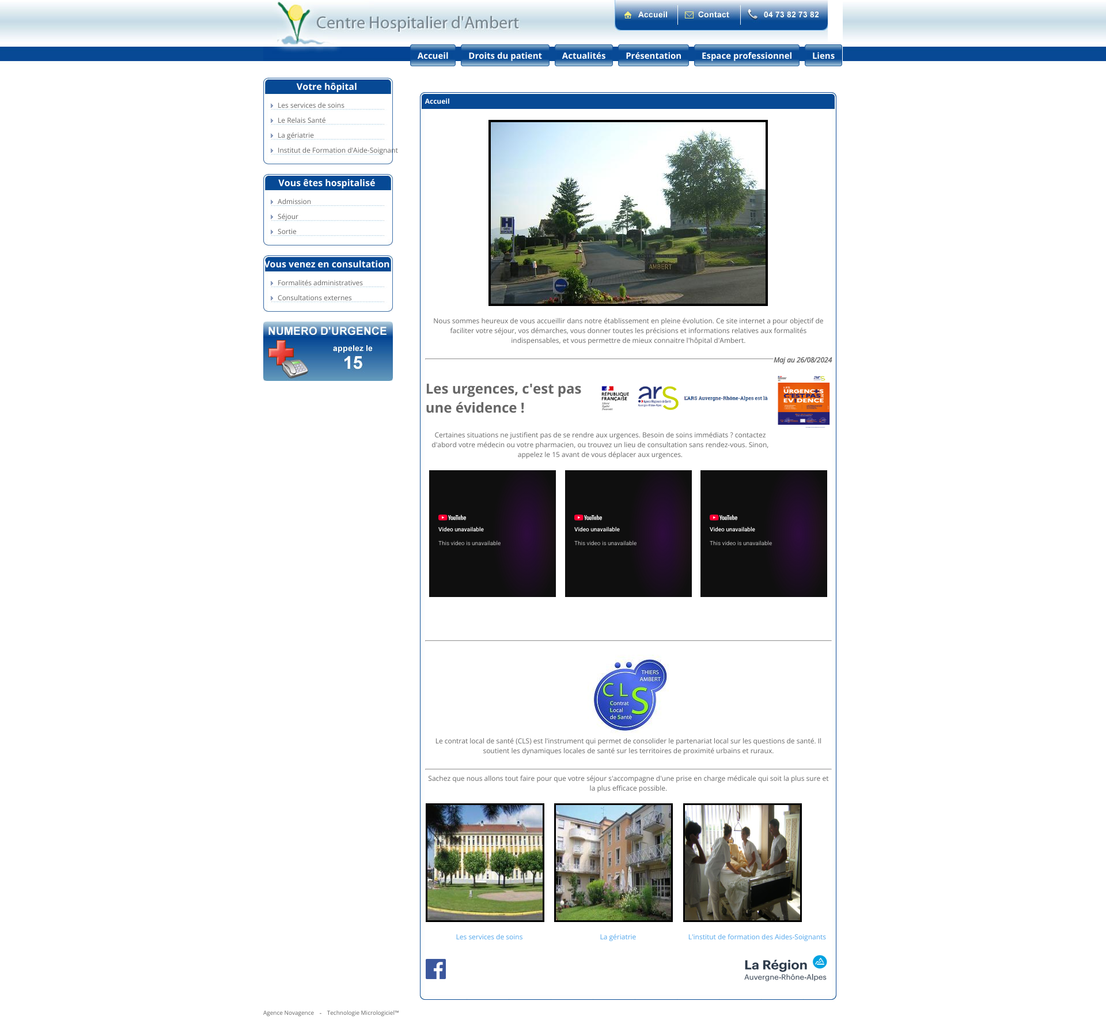Open the Sortie link
The width and height of the screenshot is (1106, 1020).
pos(287,232)
